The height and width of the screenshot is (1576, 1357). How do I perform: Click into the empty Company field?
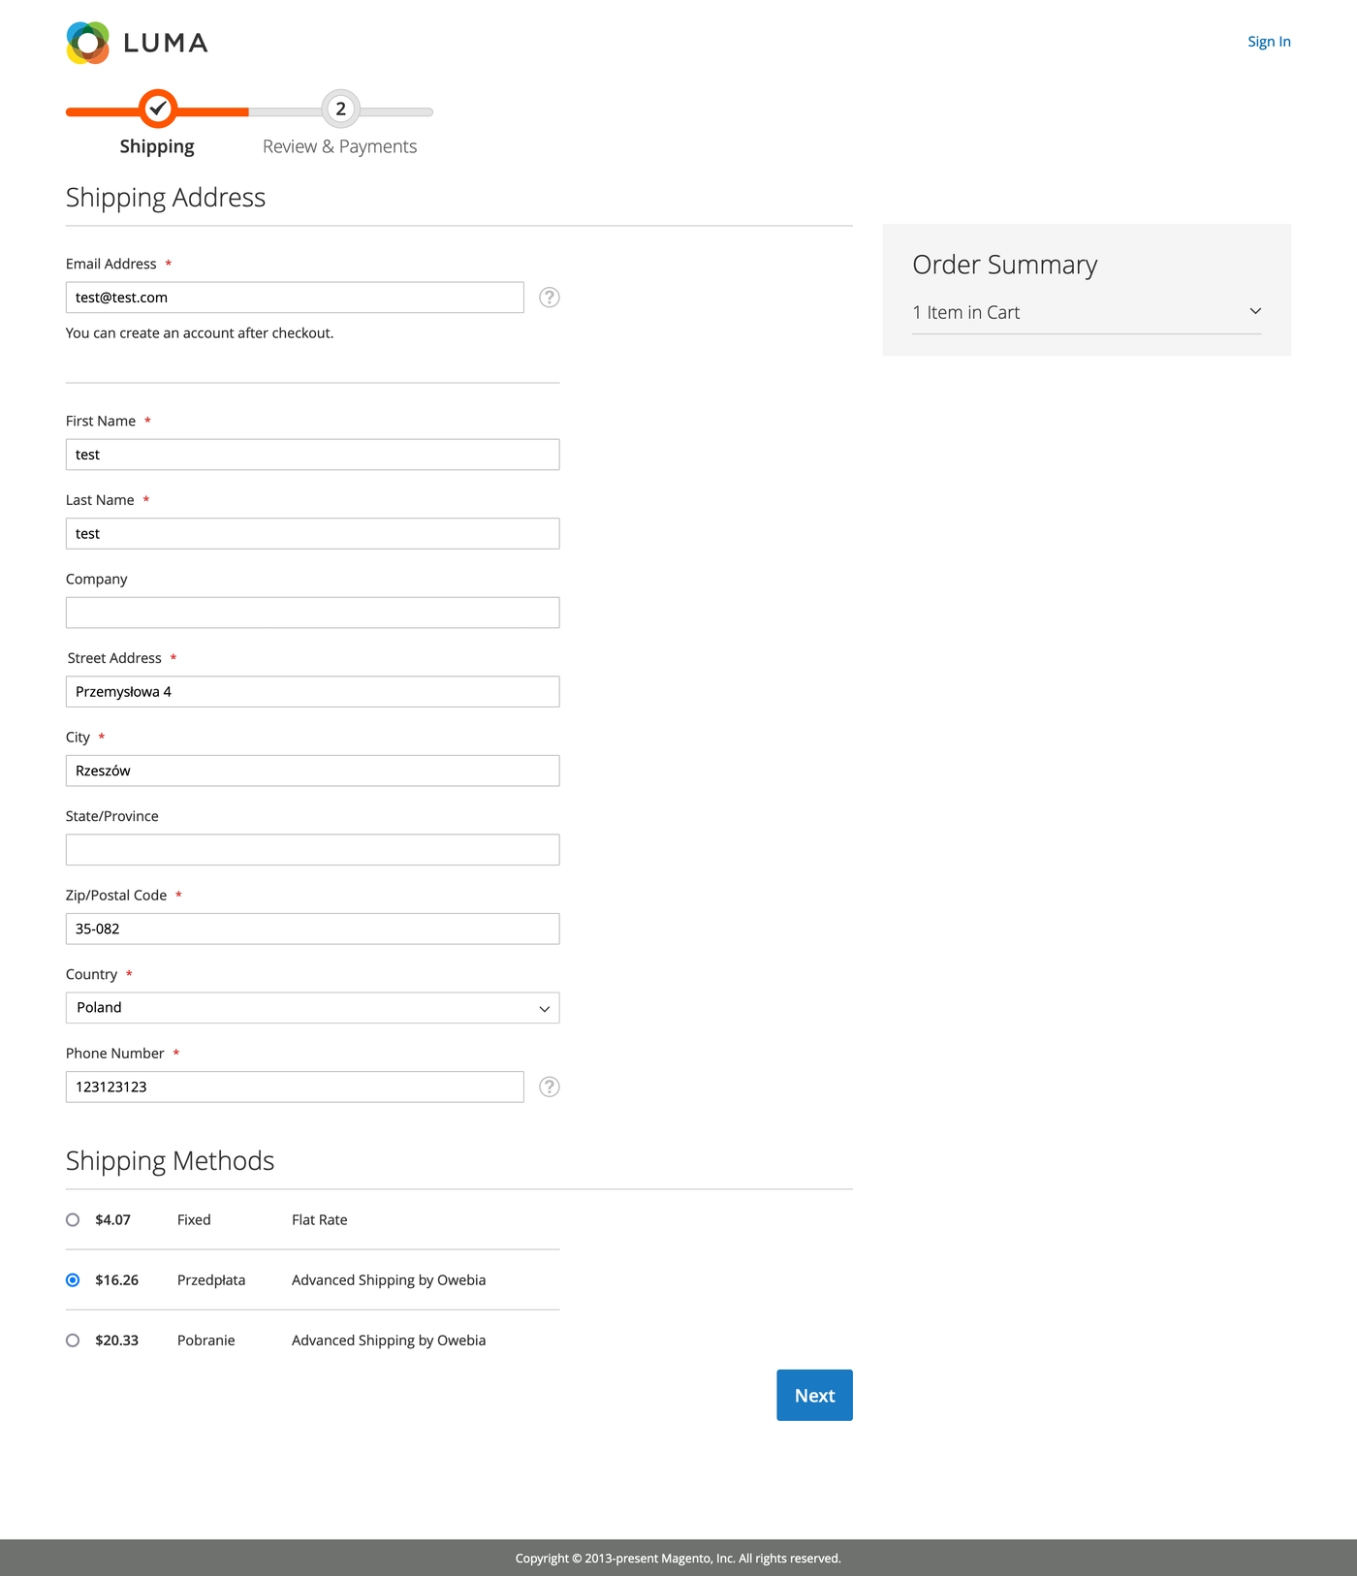pyautogui.click(x=312, y=613)
